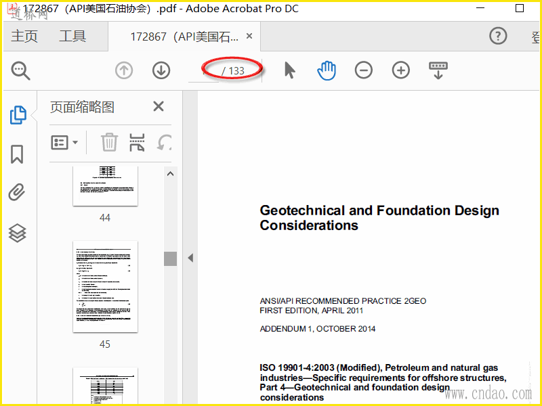Zoom out with the minus button
This screenshot has height=406, width=542.
click(364, 70)
